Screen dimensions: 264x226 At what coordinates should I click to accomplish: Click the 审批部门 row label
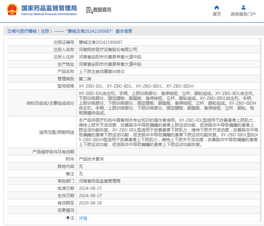click(x=66, y=181)
